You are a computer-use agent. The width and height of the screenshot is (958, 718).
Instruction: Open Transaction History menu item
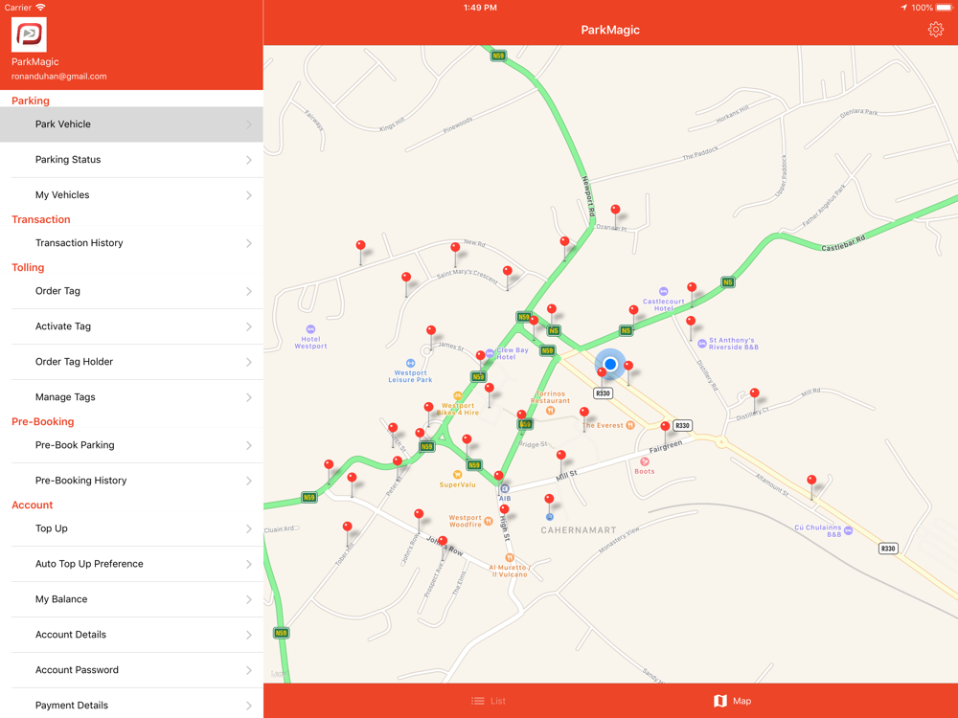click(131, 243)
